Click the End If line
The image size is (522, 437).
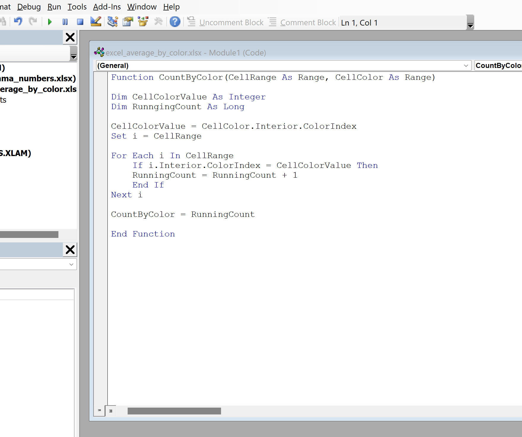point(148,185)
